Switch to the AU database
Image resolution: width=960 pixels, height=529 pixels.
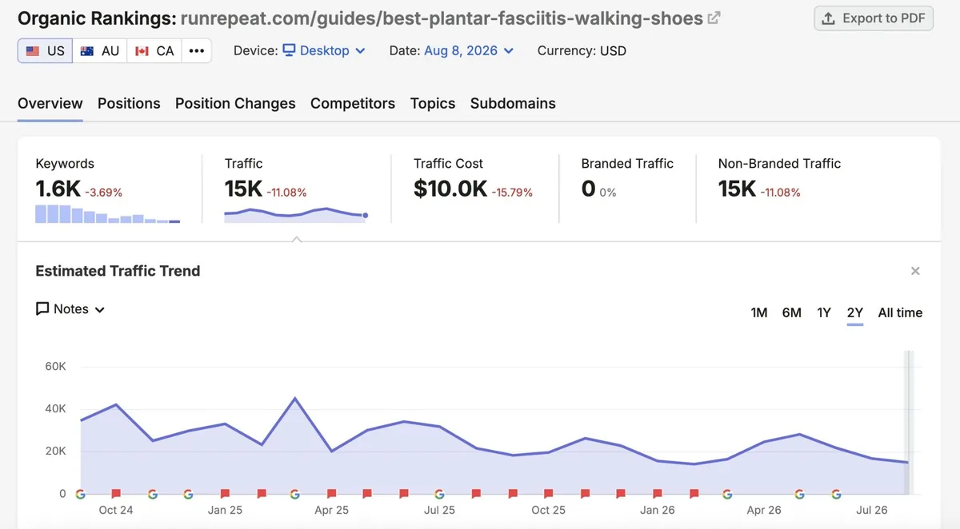tap(100, 50)
